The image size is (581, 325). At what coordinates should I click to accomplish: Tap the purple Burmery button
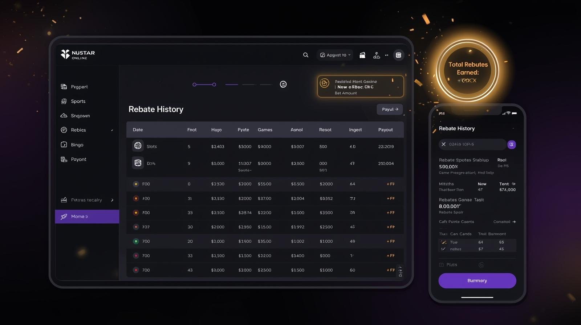click(x=477, y=281)
